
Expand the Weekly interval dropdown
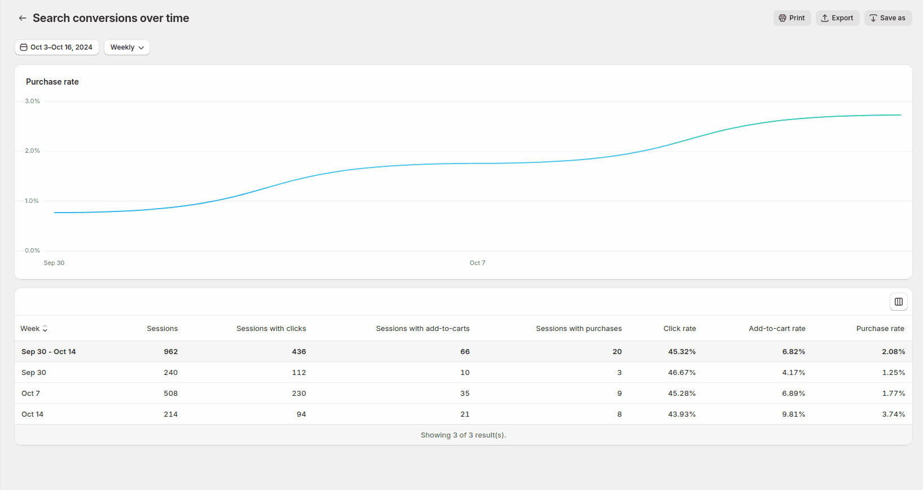pyautogui.click(x=127, y=47)
